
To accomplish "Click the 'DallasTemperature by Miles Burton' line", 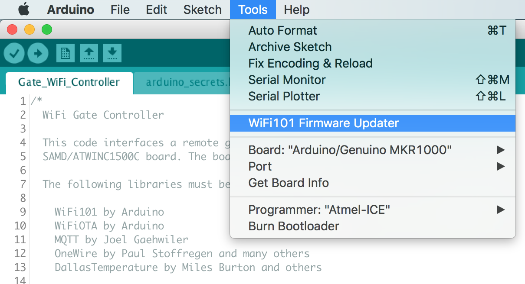I will [188, 268].
